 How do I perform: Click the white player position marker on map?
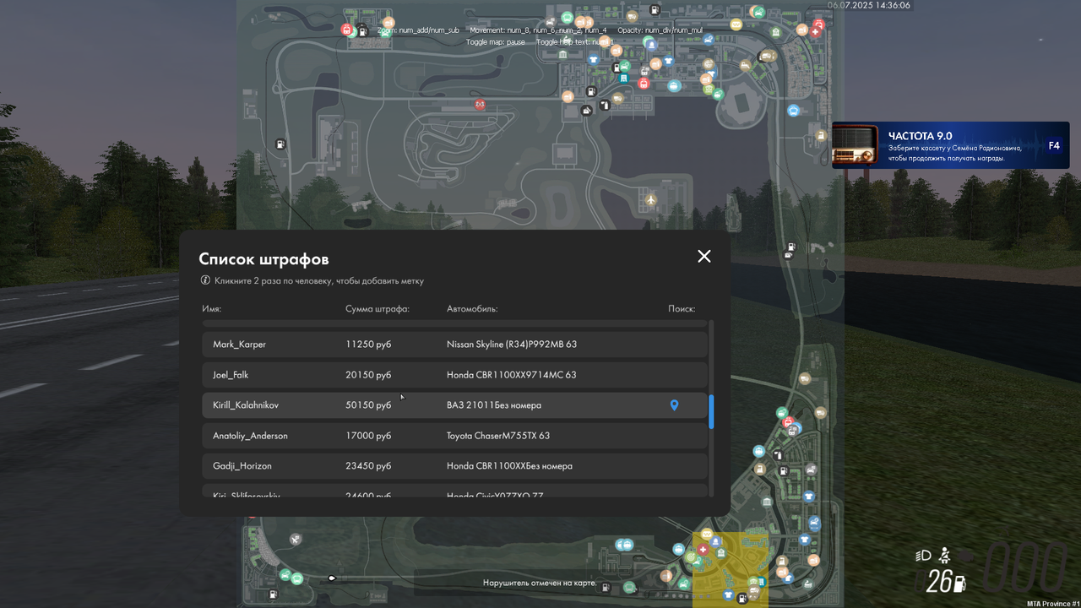click(332, 578)
